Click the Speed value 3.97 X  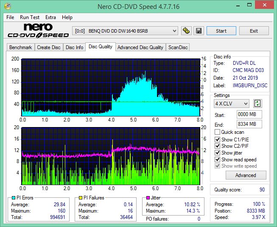point(259,217)
